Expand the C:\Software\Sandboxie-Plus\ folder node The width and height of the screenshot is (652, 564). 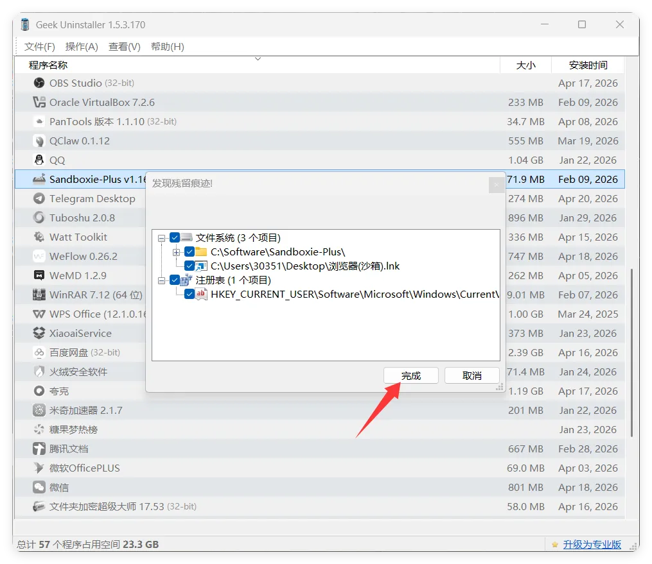click(x=176, y=252)
